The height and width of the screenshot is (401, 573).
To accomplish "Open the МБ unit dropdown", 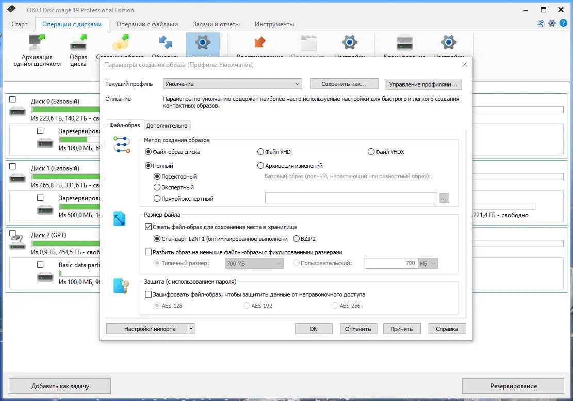I will 428,264.
